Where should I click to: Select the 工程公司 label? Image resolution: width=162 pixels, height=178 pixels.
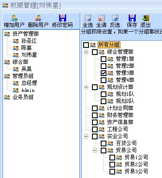pyautogui.click(x=117, y=129)
